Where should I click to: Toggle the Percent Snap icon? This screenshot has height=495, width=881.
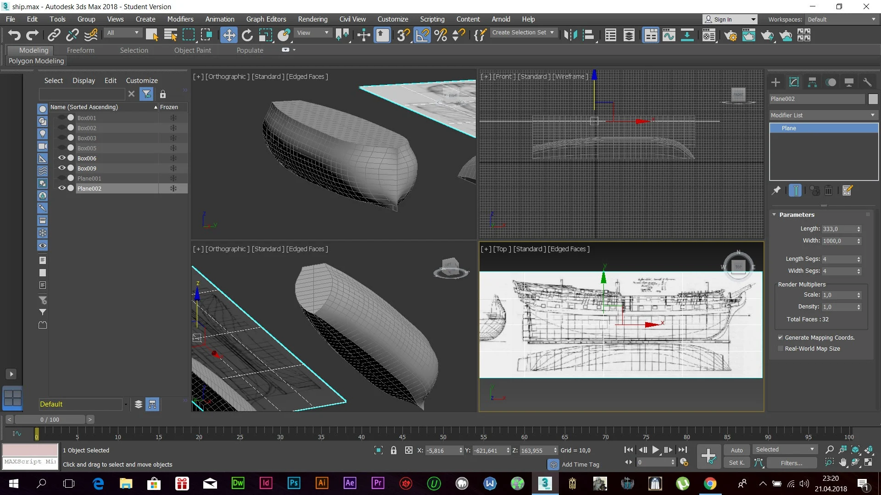tap(440, 35)
